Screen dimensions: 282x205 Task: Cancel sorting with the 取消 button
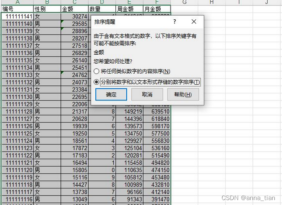point(147,95)
